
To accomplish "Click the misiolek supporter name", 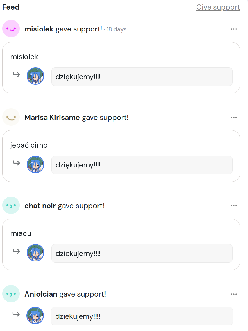I will click(x=39, y=29).
